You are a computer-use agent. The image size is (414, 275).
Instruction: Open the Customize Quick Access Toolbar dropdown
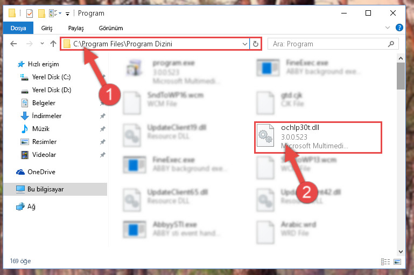tap(68, 14)
